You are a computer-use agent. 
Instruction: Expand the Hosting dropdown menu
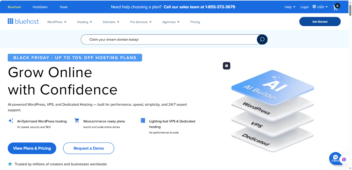[x=84, y=22]
